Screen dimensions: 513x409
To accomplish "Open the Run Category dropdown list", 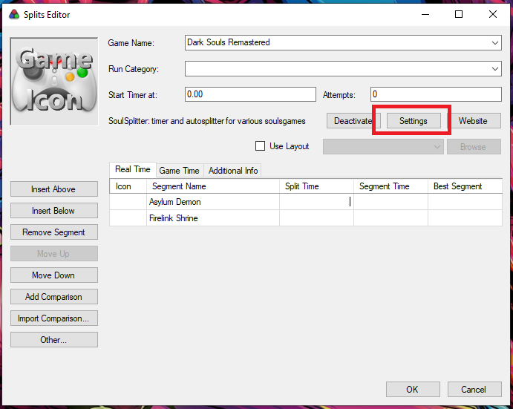I will click(x=495, y=69).
